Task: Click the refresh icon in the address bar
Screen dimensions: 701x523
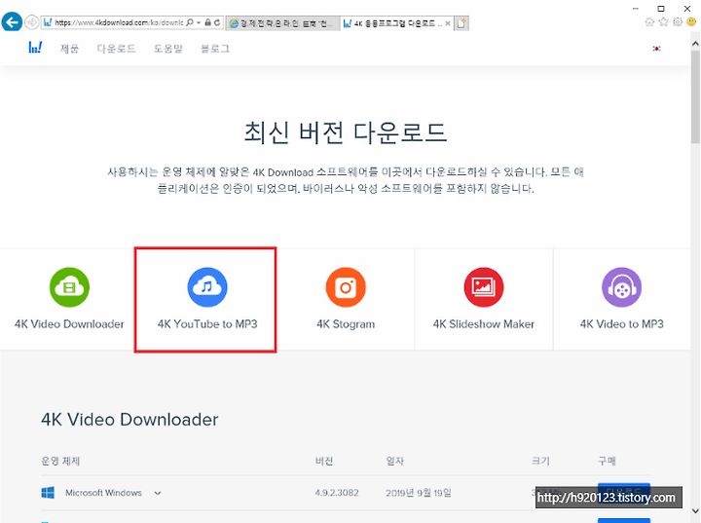Action: [x=217, y=22]
